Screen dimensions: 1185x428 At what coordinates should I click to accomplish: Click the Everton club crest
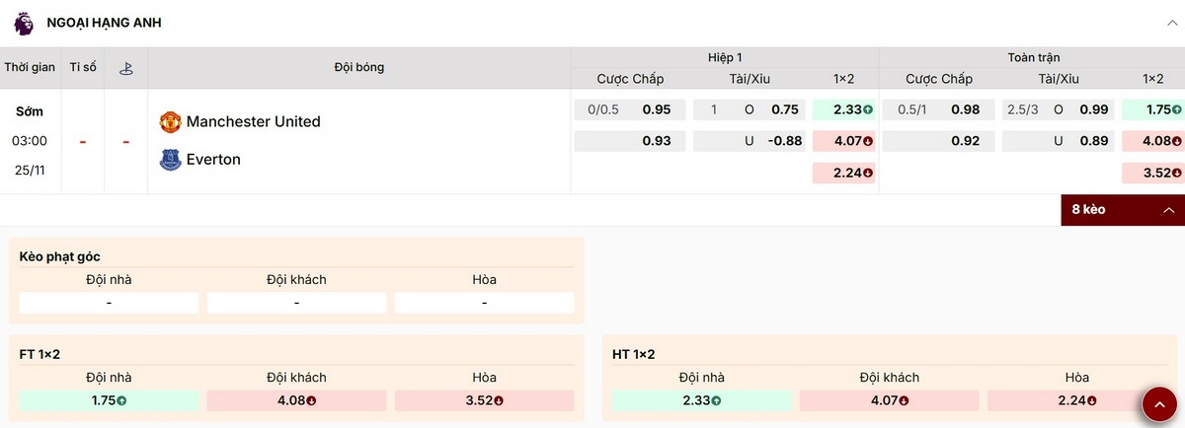pyautogui.click(x=170, y=160)
